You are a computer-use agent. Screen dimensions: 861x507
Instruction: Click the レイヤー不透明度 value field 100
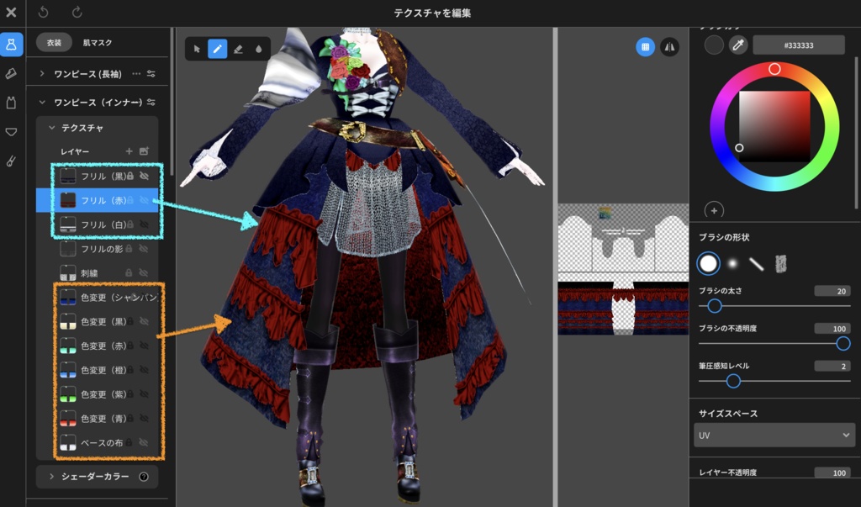click(832, 473)
